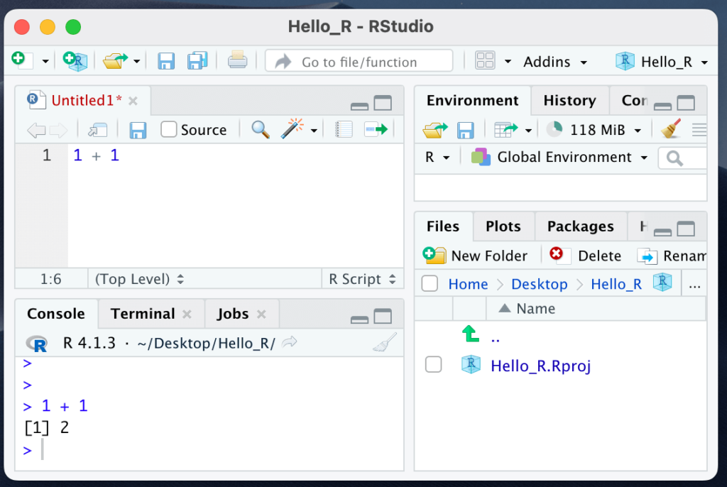Change the R Script file type selector
Screen dimensions: 727x487
(362, 279)
